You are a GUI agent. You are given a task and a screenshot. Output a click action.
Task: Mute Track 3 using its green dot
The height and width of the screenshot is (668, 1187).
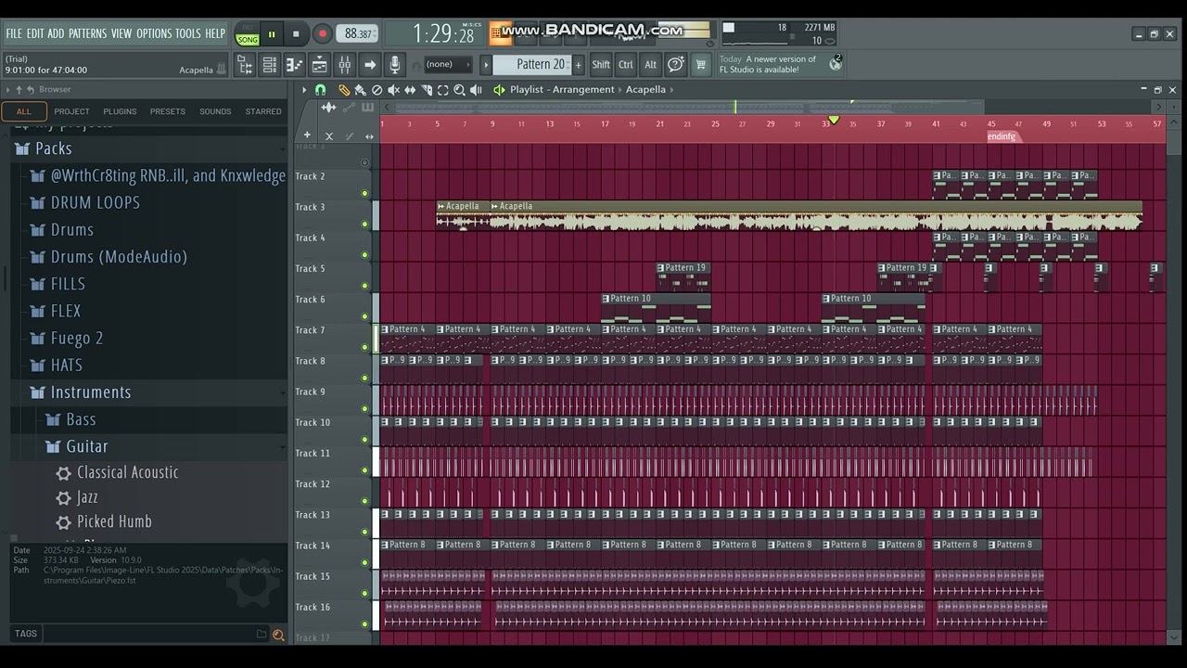pyautogui.click(x=364, y=224)
